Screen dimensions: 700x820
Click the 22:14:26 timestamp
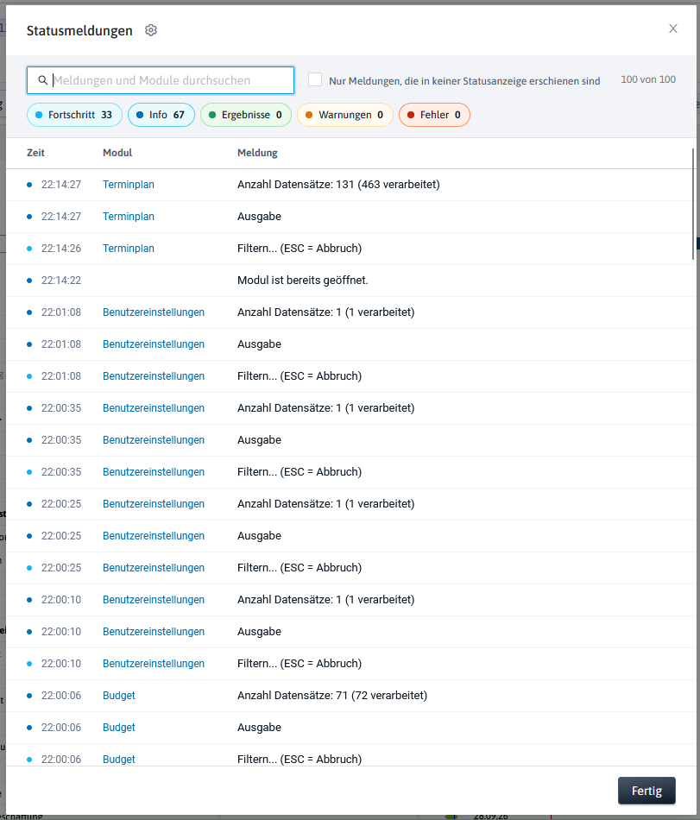coord(61,249)
